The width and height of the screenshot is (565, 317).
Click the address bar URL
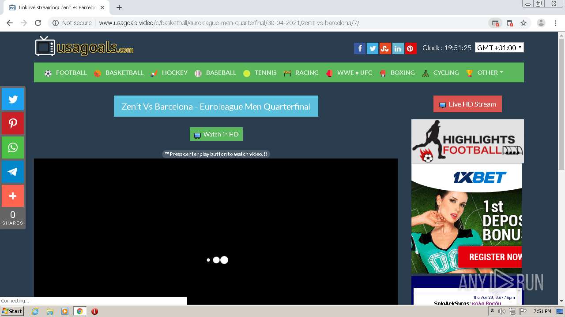point(229,23)
